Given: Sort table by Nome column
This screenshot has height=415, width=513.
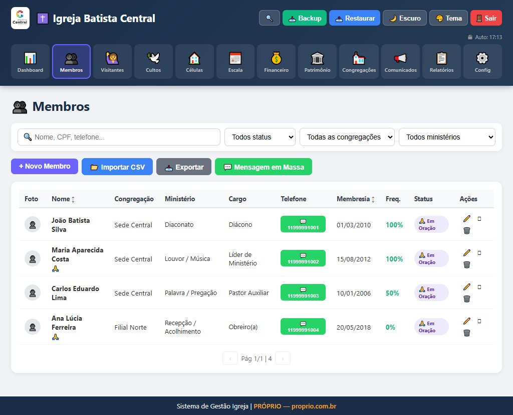Looking at the screenshot, I should point(63,199).
